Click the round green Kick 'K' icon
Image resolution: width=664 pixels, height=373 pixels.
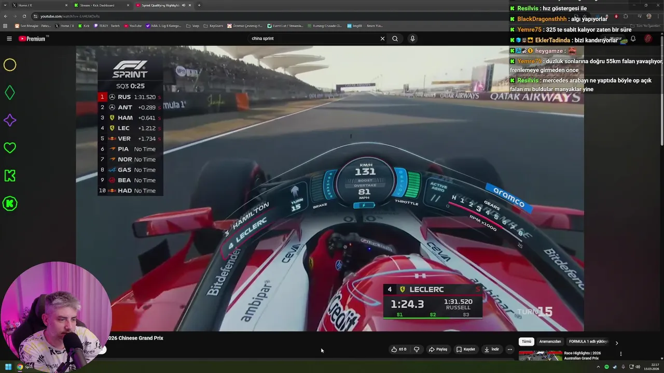(10, 204)
